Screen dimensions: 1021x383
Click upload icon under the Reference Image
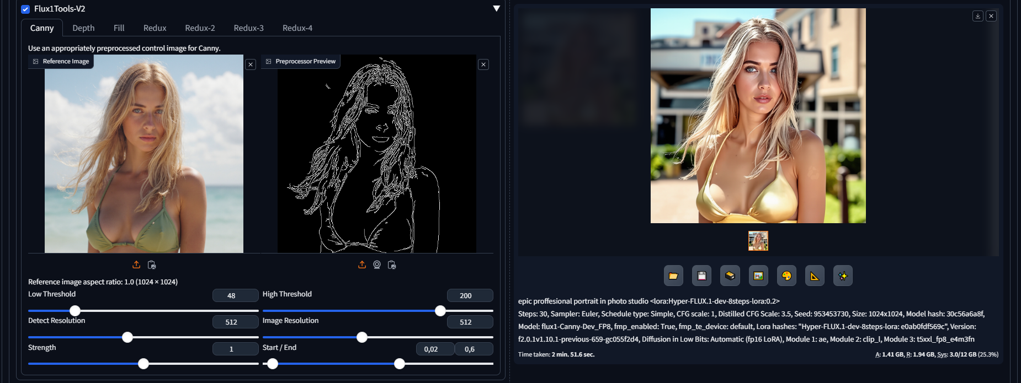pos(136,265)
